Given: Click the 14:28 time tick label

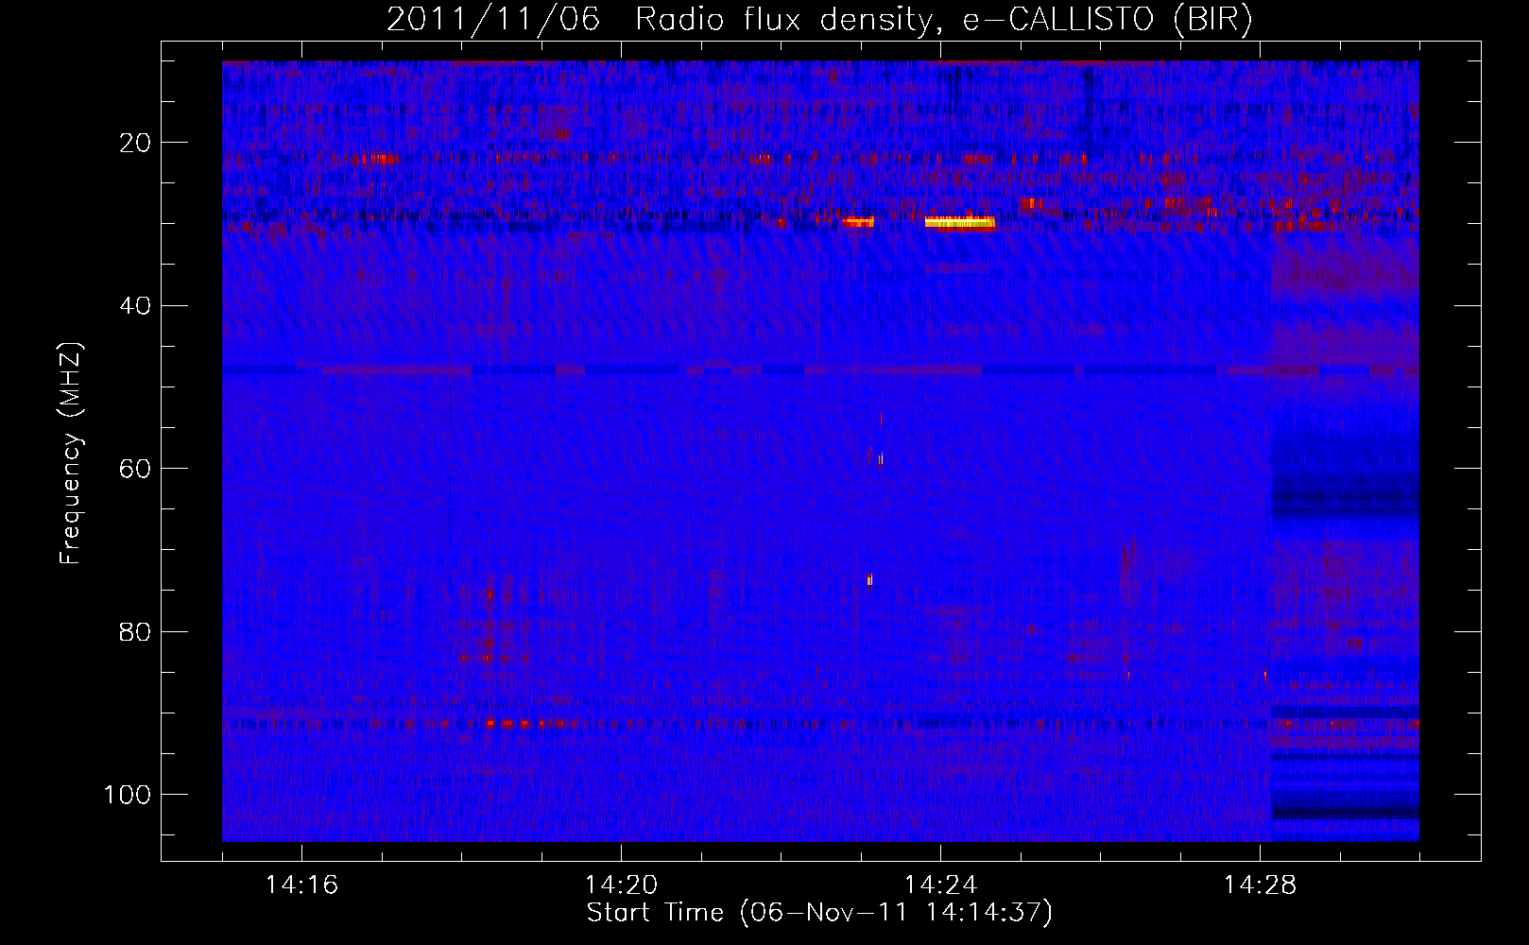Looking at the screenshot, I should tap(1260, 885).
